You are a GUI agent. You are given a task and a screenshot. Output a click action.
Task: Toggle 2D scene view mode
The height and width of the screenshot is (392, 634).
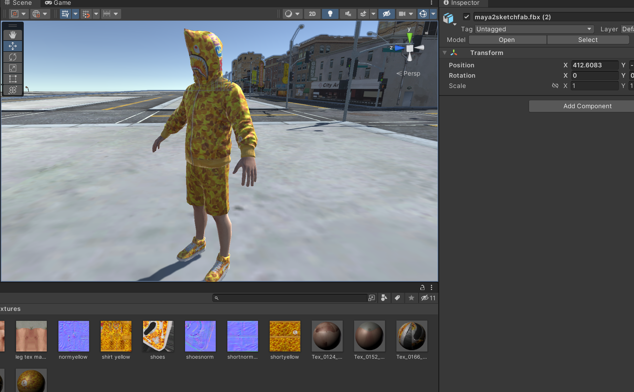[312, 14]
